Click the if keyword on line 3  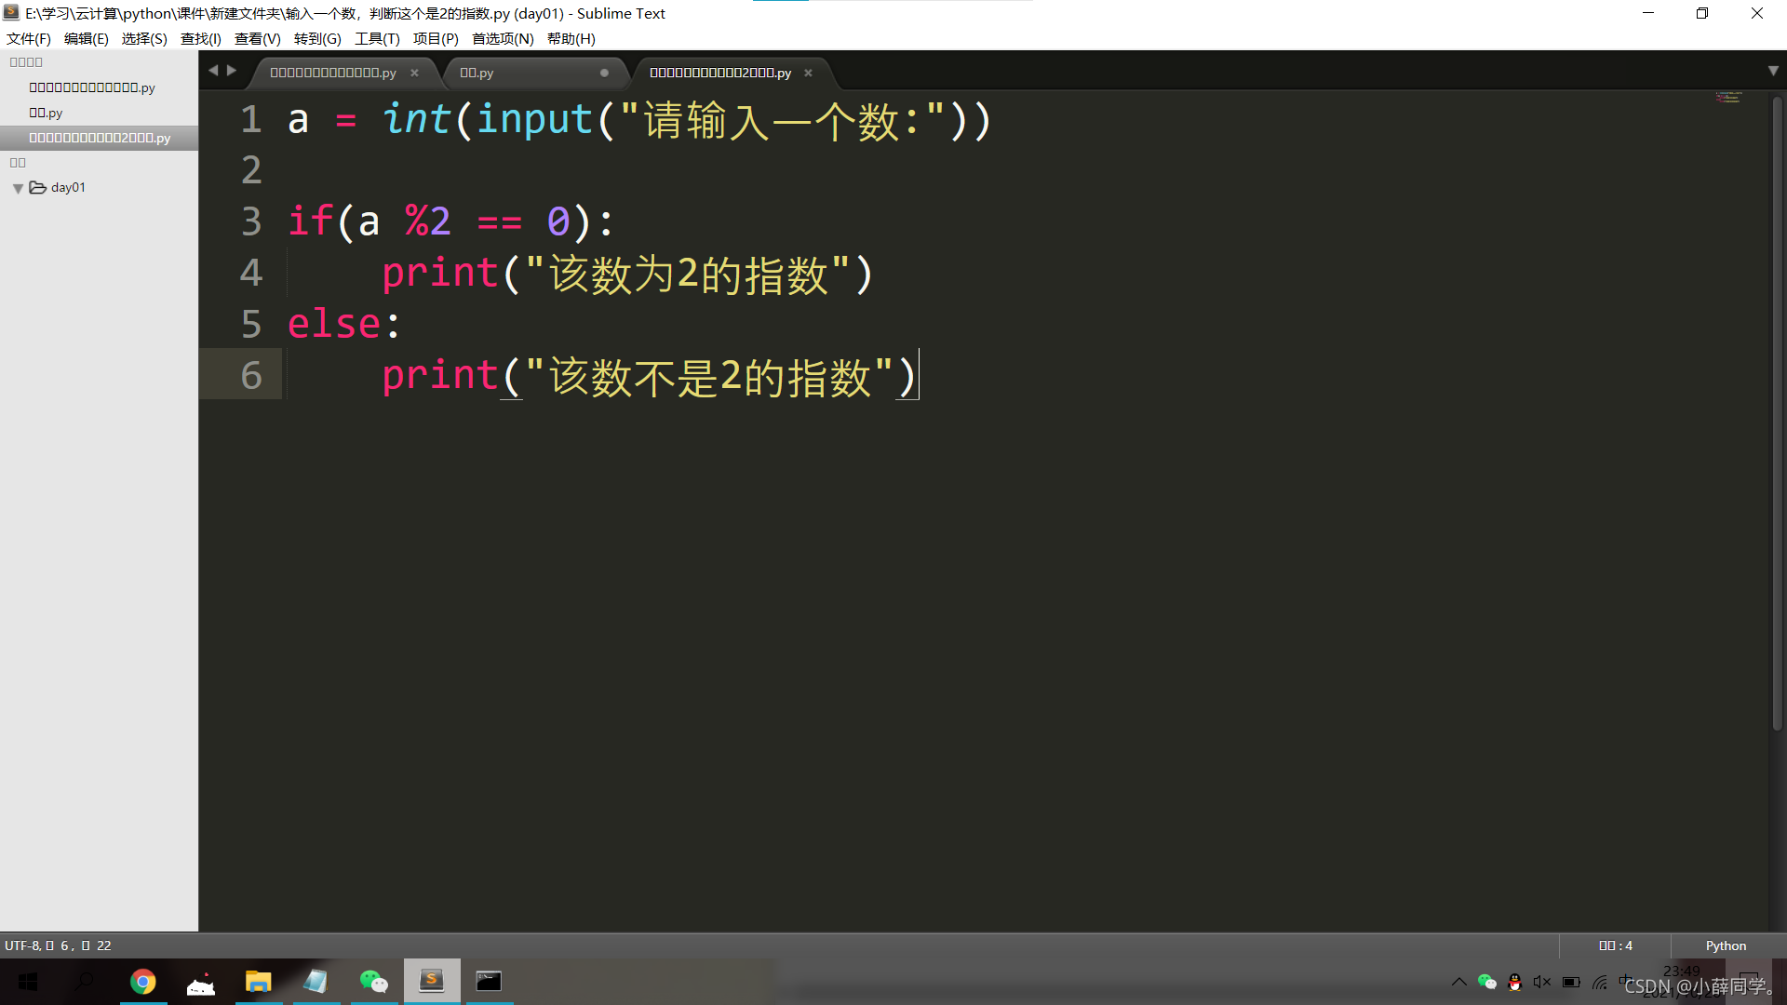tap(310, 221)
